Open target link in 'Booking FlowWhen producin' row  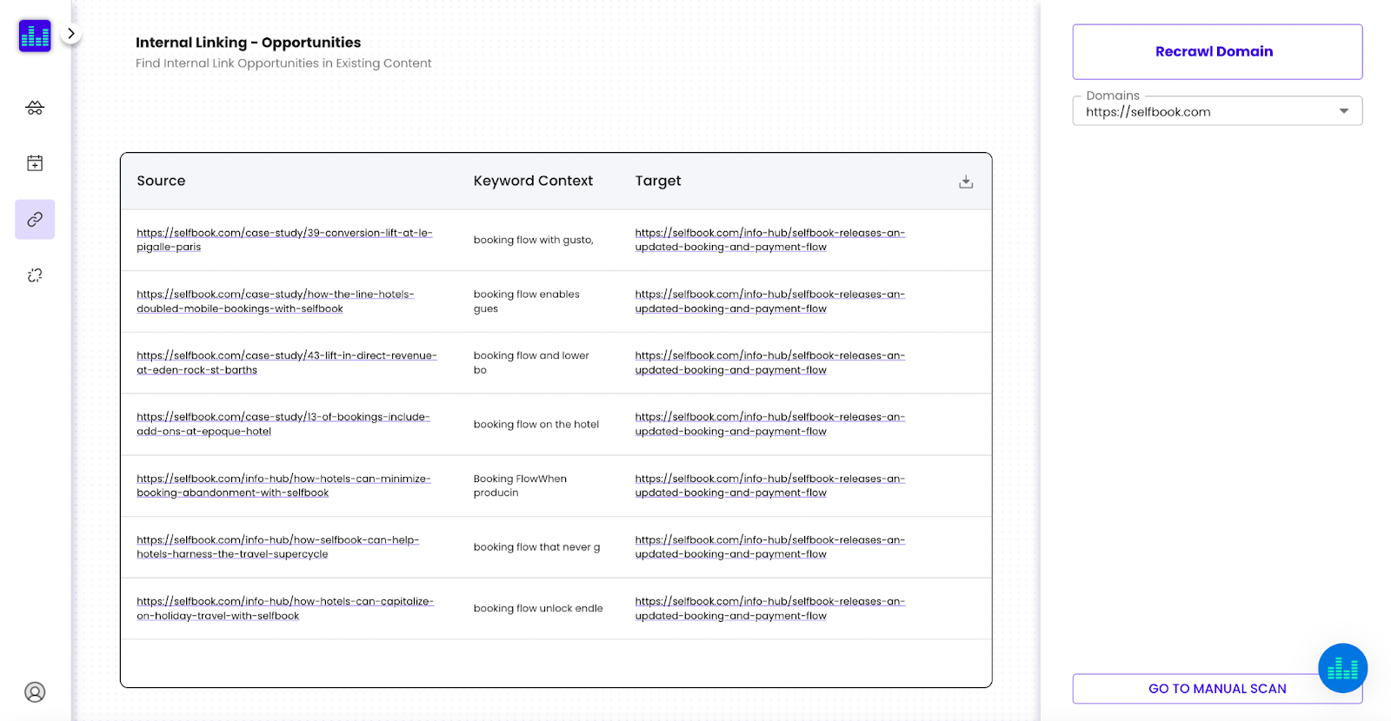[770, 486]
